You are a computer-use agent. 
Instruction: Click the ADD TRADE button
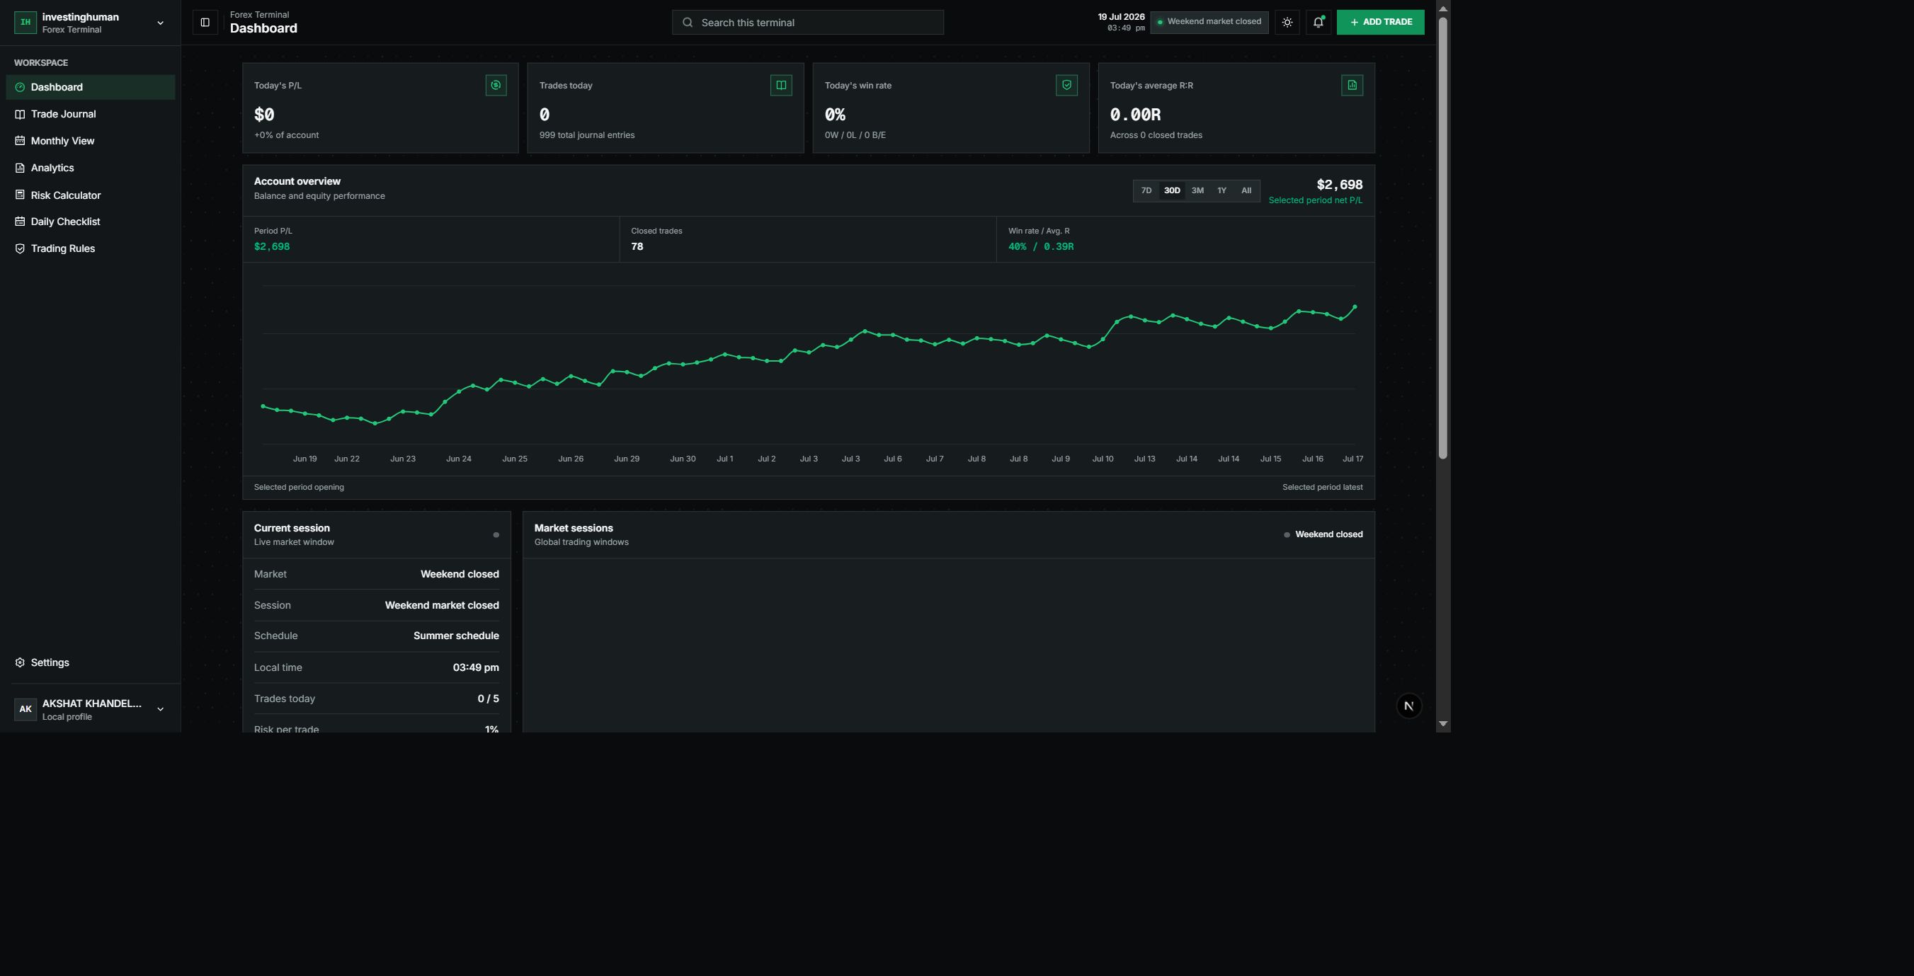pyautogui.click(x=1381, y=22)
